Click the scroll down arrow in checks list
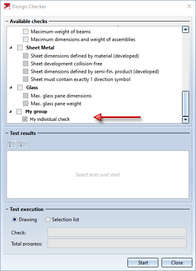 tap(185, 119)
